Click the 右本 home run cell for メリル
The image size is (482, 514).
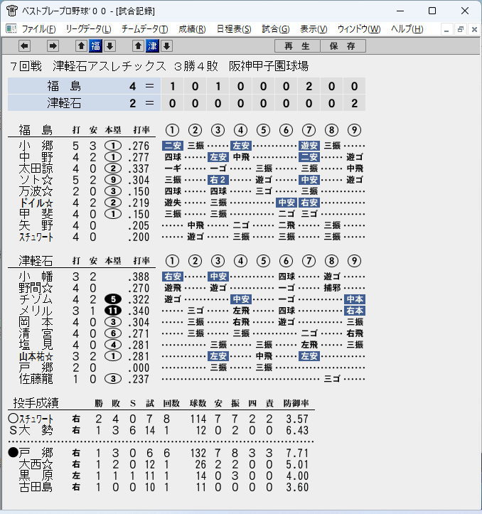355,311
